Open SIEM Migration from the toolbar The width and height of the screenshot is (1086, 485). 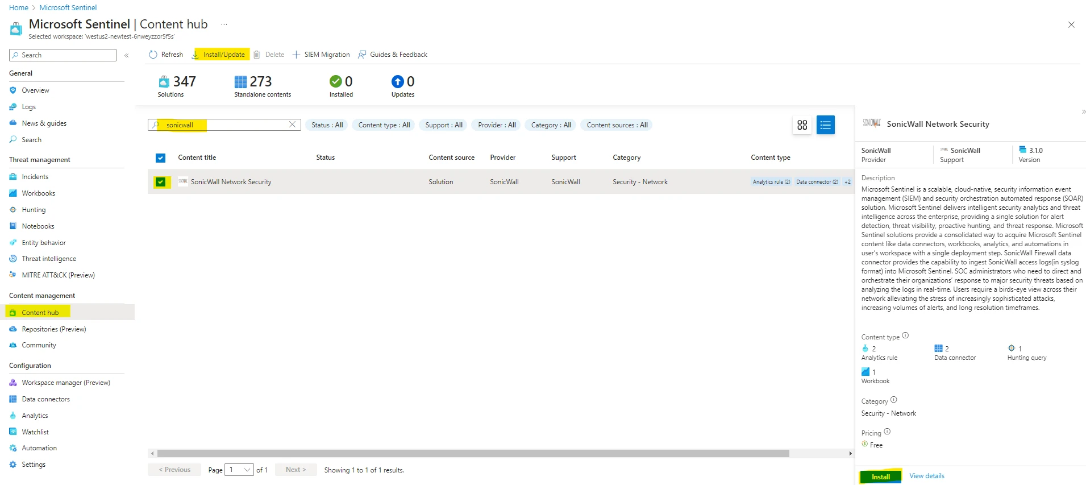click(x=321, y=55)
